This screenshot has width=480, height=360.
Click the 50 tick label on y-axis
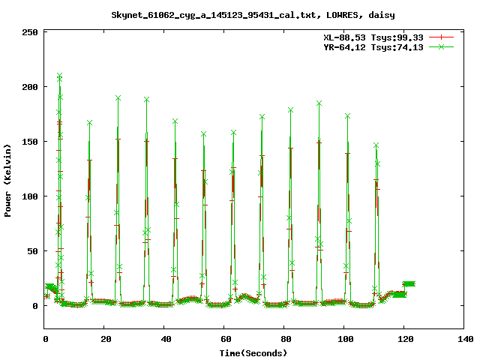[x=33, y=251]
